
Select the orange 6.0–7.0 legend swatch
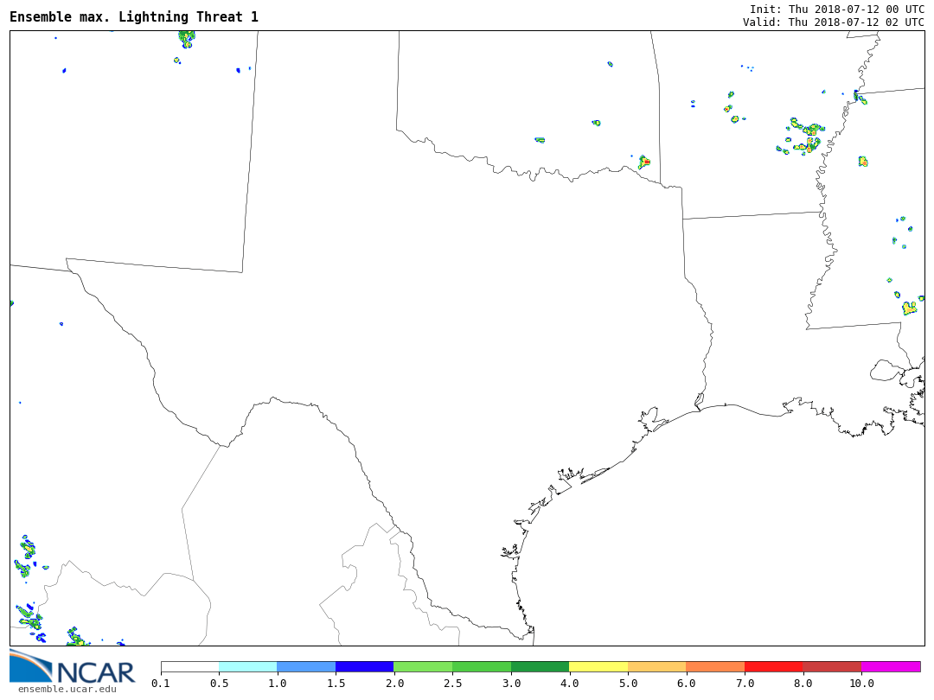pyautogui.click(x=715, y=666)
